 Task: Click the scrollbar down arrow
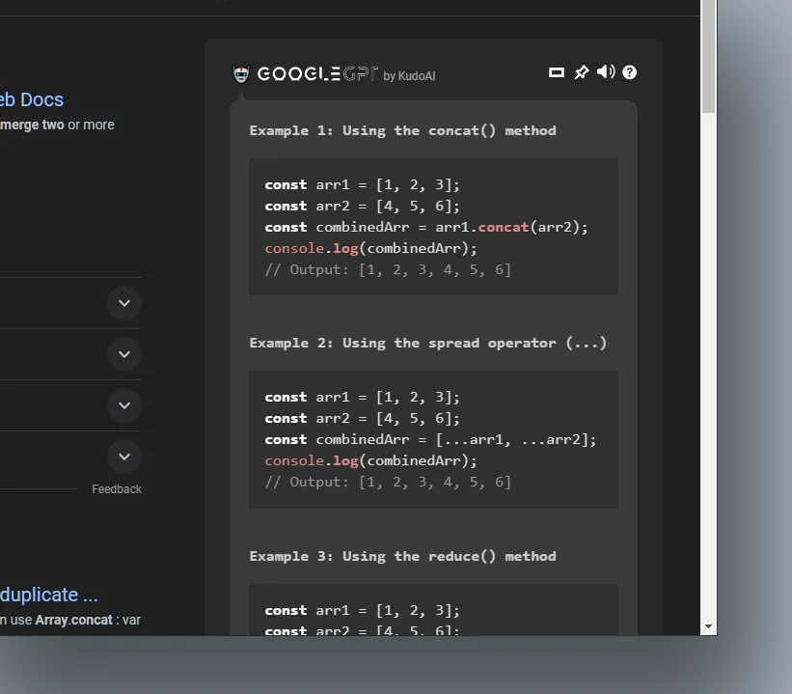709,626
